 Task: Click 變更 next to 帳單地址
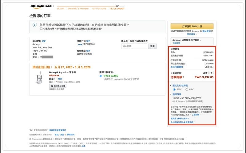click(x=88, y=51)
